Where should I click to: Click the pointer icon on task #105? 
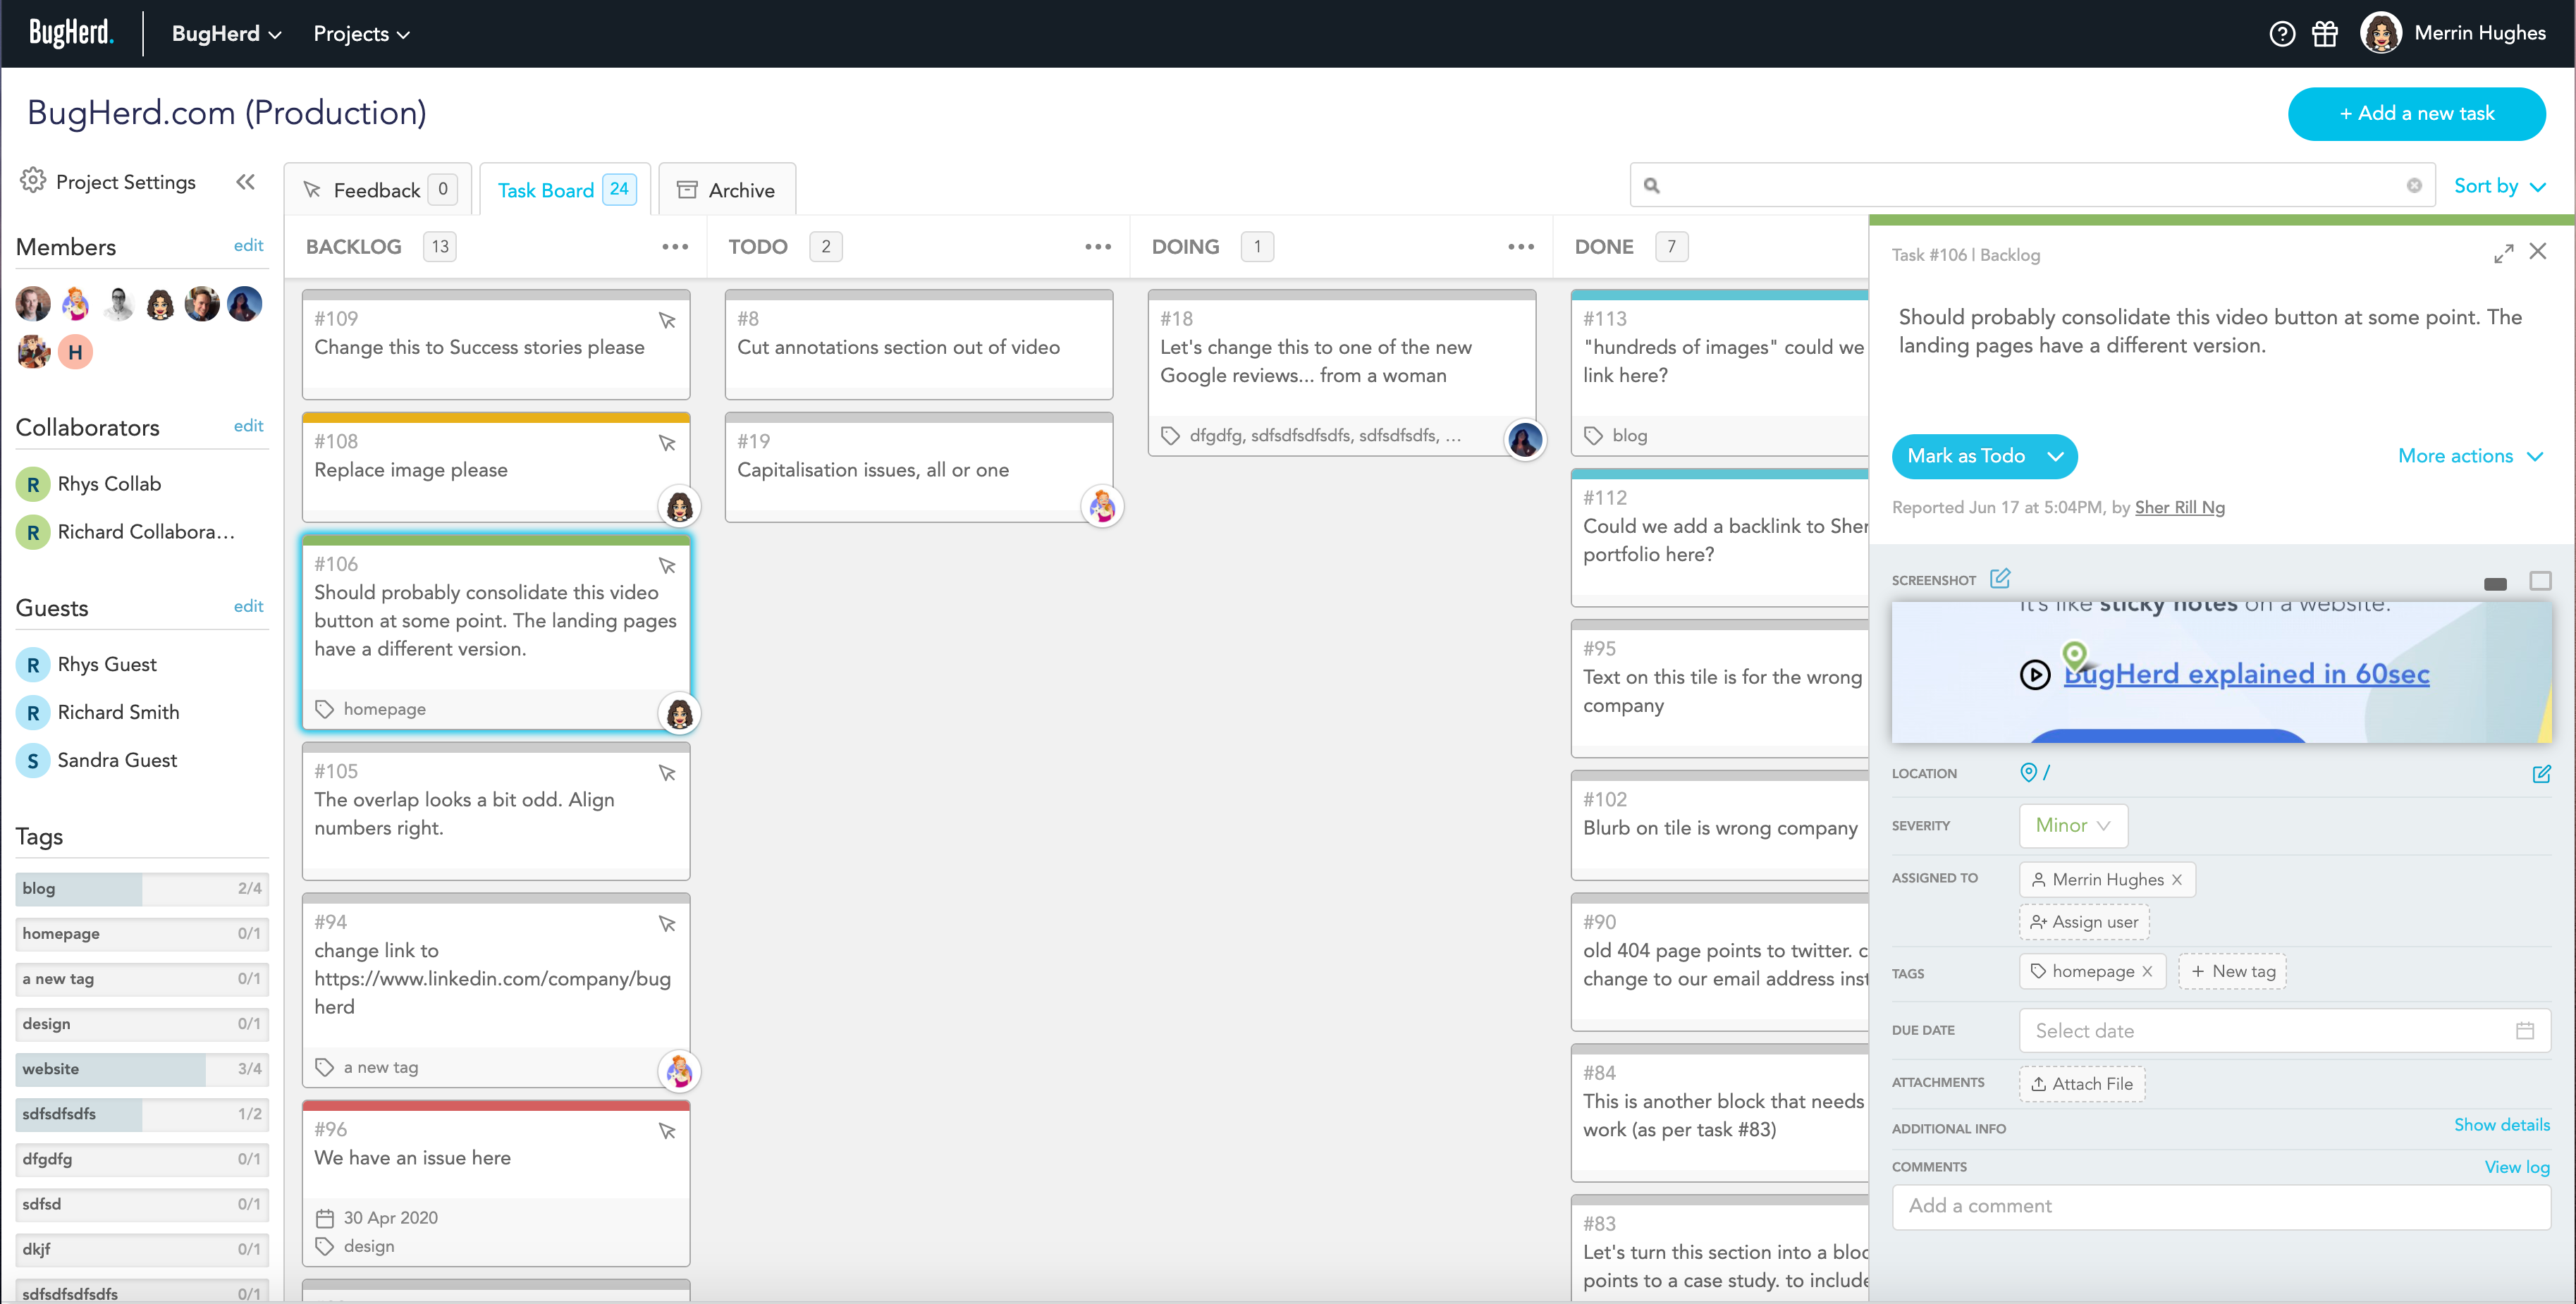click(x=667, y=773)
